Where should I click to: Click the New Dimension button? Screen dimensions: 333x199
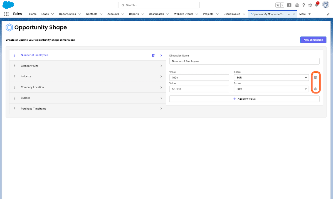tap(313, 40)
